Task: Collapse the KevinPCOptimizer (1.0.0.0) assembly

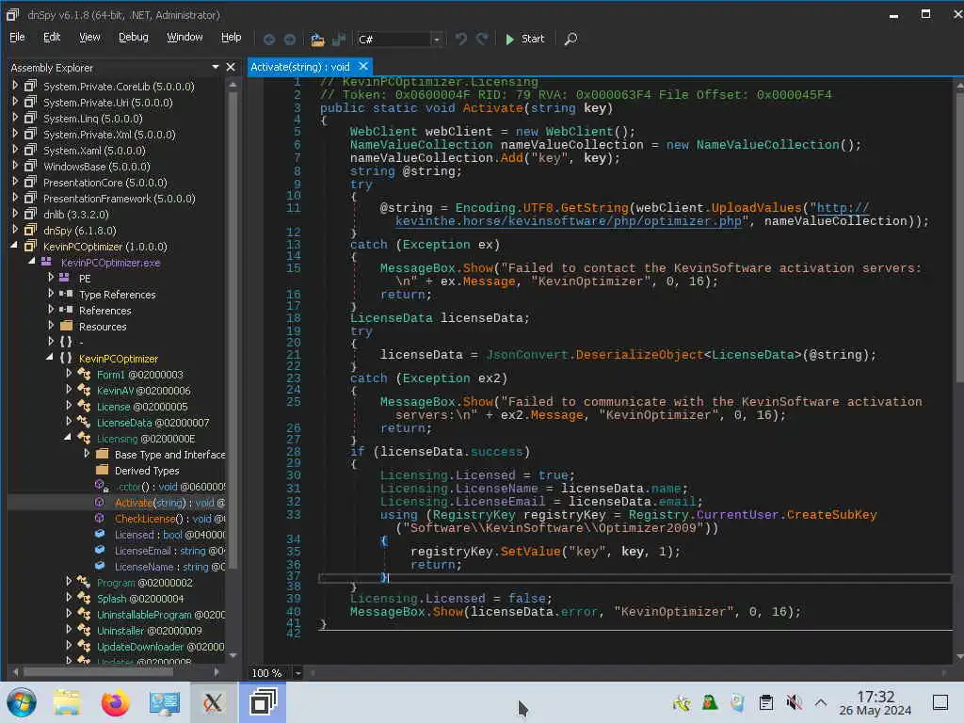Action: coord(14,246)
